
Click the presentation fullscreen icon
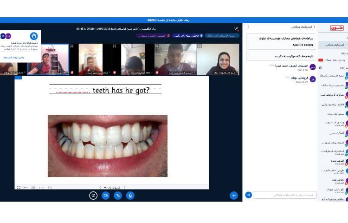coord(19,187)
